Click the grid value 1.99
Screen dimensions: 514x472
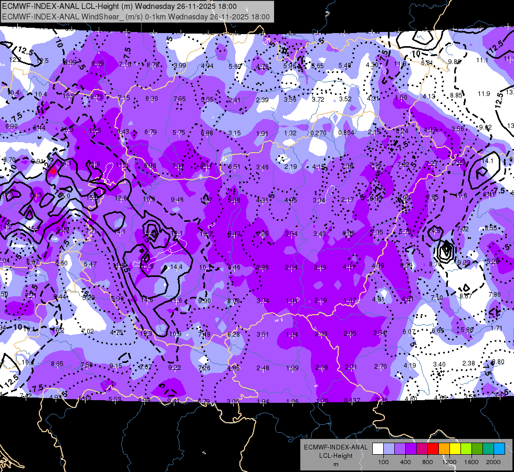292,368
